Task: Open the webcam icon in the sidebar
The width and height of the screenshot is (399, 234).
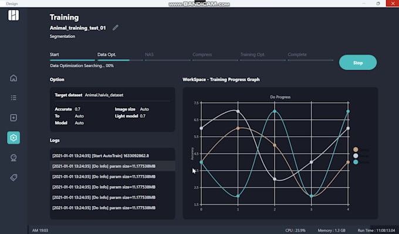Action: [x=13, y=157]
